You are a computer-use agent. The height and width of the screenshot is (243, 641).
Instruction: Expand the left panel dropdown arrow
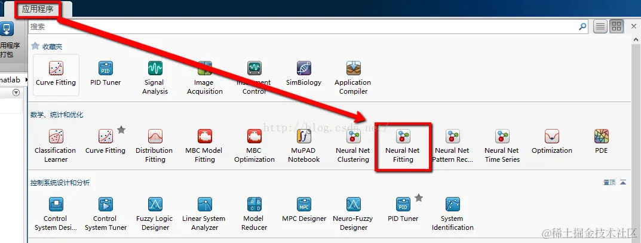pos(16,93)
